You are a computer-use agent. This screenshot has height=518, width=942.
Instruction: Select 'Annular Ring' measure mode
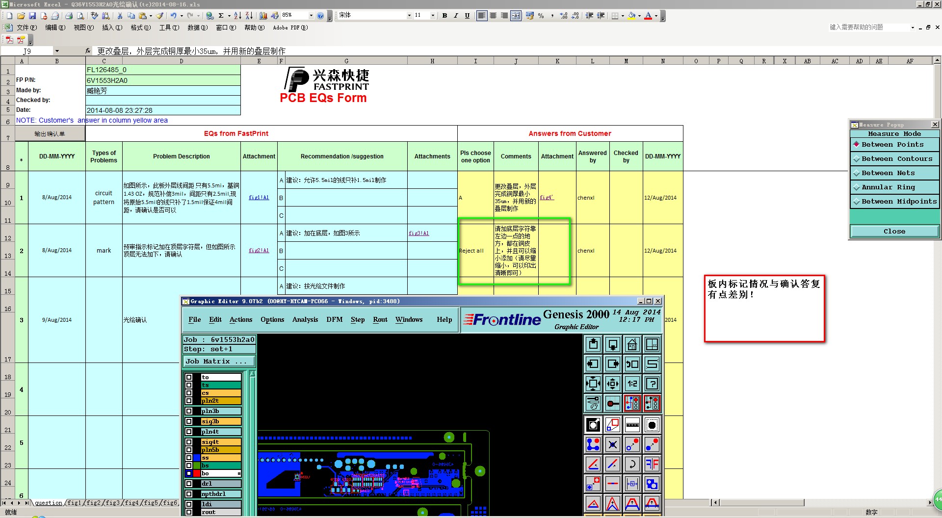894,187
